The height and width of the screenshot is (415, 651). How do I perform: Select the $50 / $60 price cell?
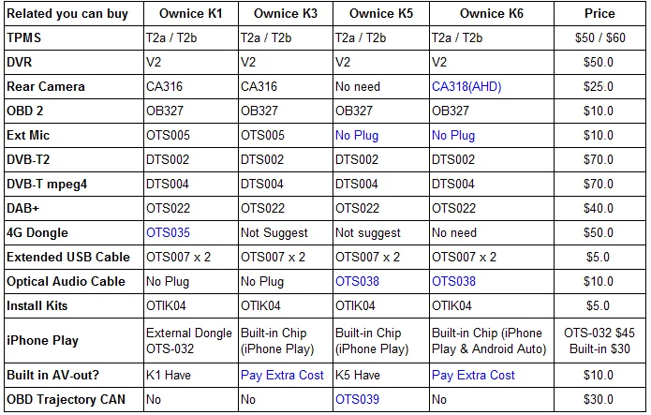click(599, 37)
